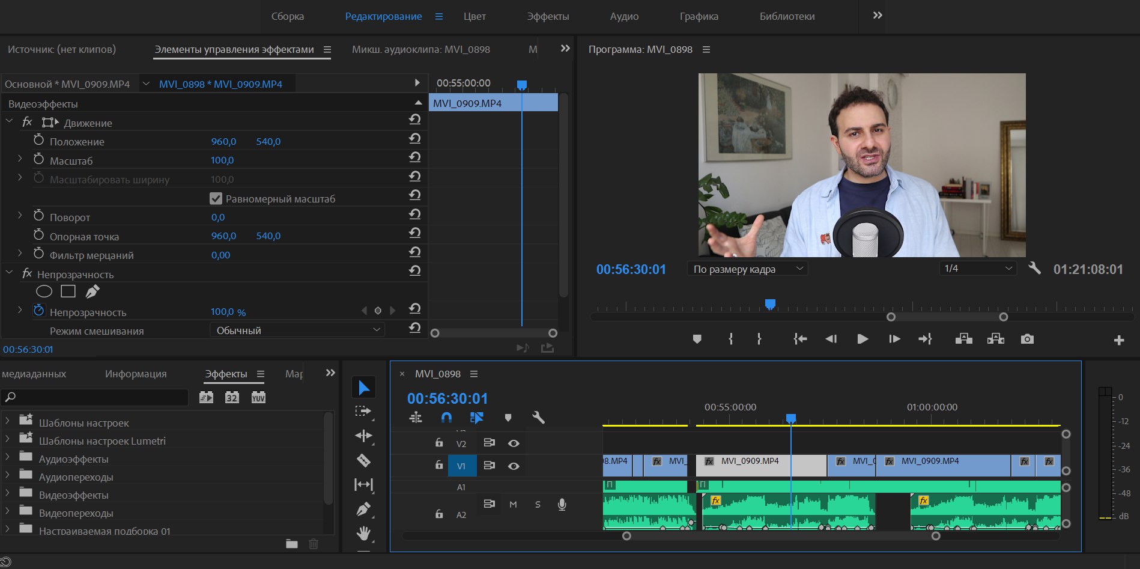
Task: Open Program monitor button editor plus icon
Action: click(1118, 341)
